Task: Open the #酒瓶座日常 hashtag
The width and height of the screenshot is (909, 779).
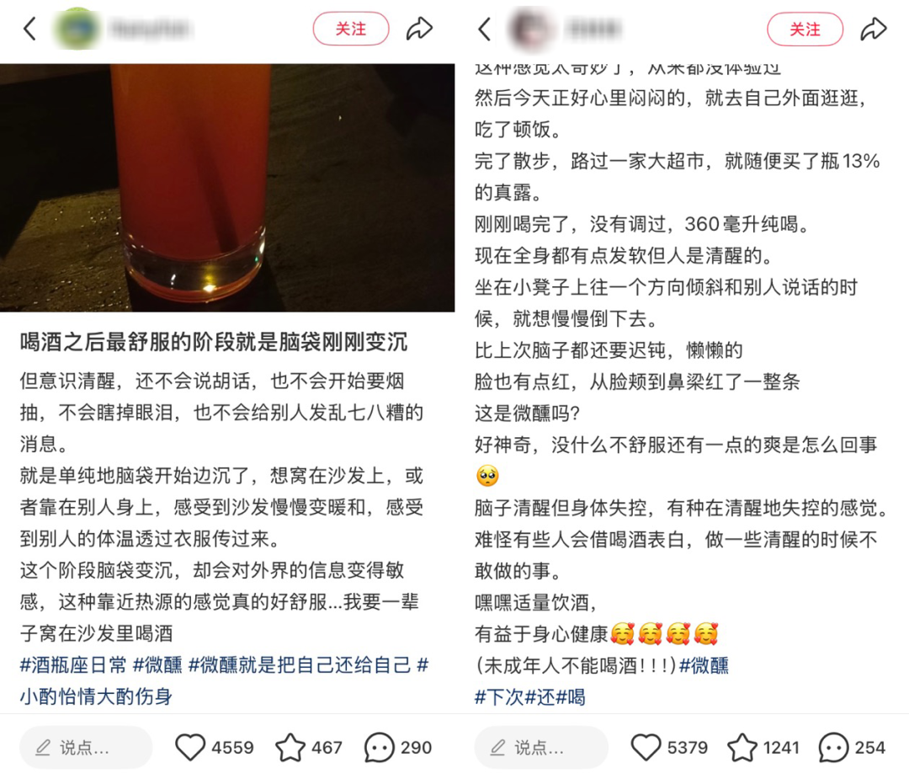Action: [x=73, y=664]
